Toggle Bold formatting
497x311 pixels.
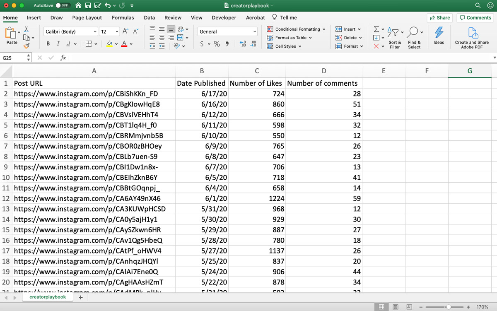[48, 44]
